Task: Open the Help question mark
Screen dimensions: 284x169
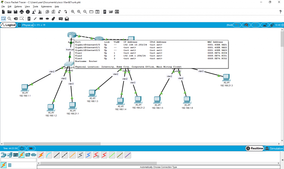Action: click(x=280, y=12)
